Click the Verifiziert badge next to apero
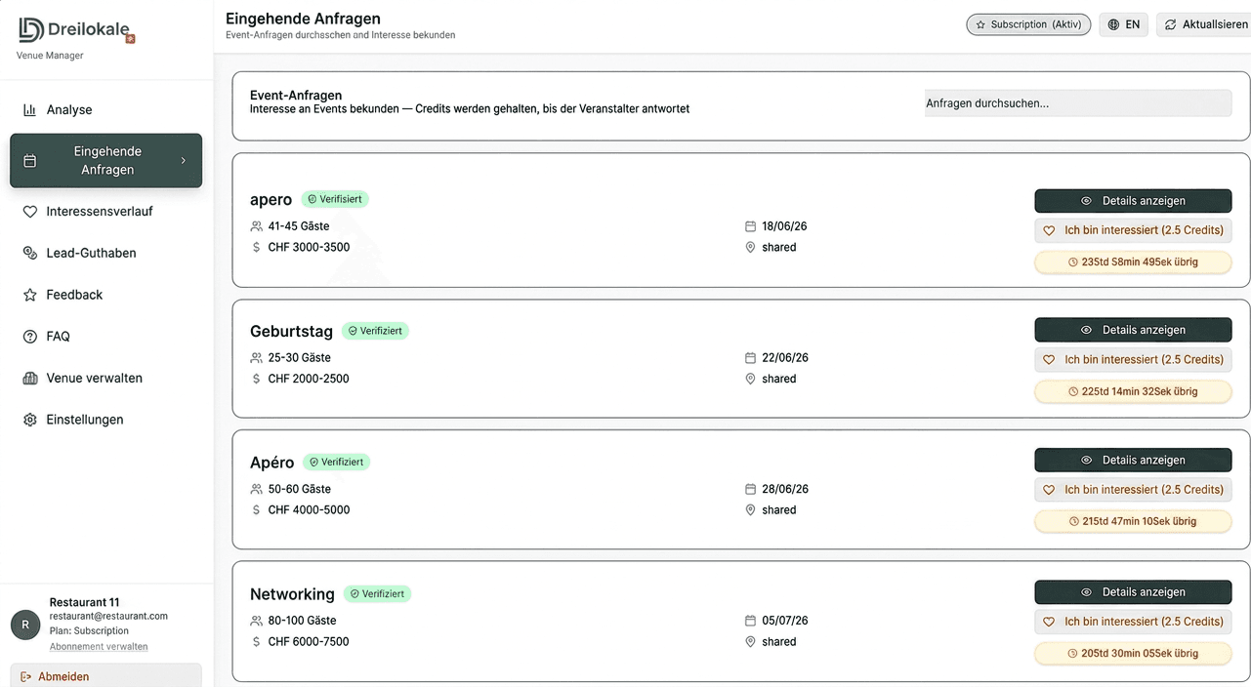This screenshot has height=687, width=1251. click(335, 199)
